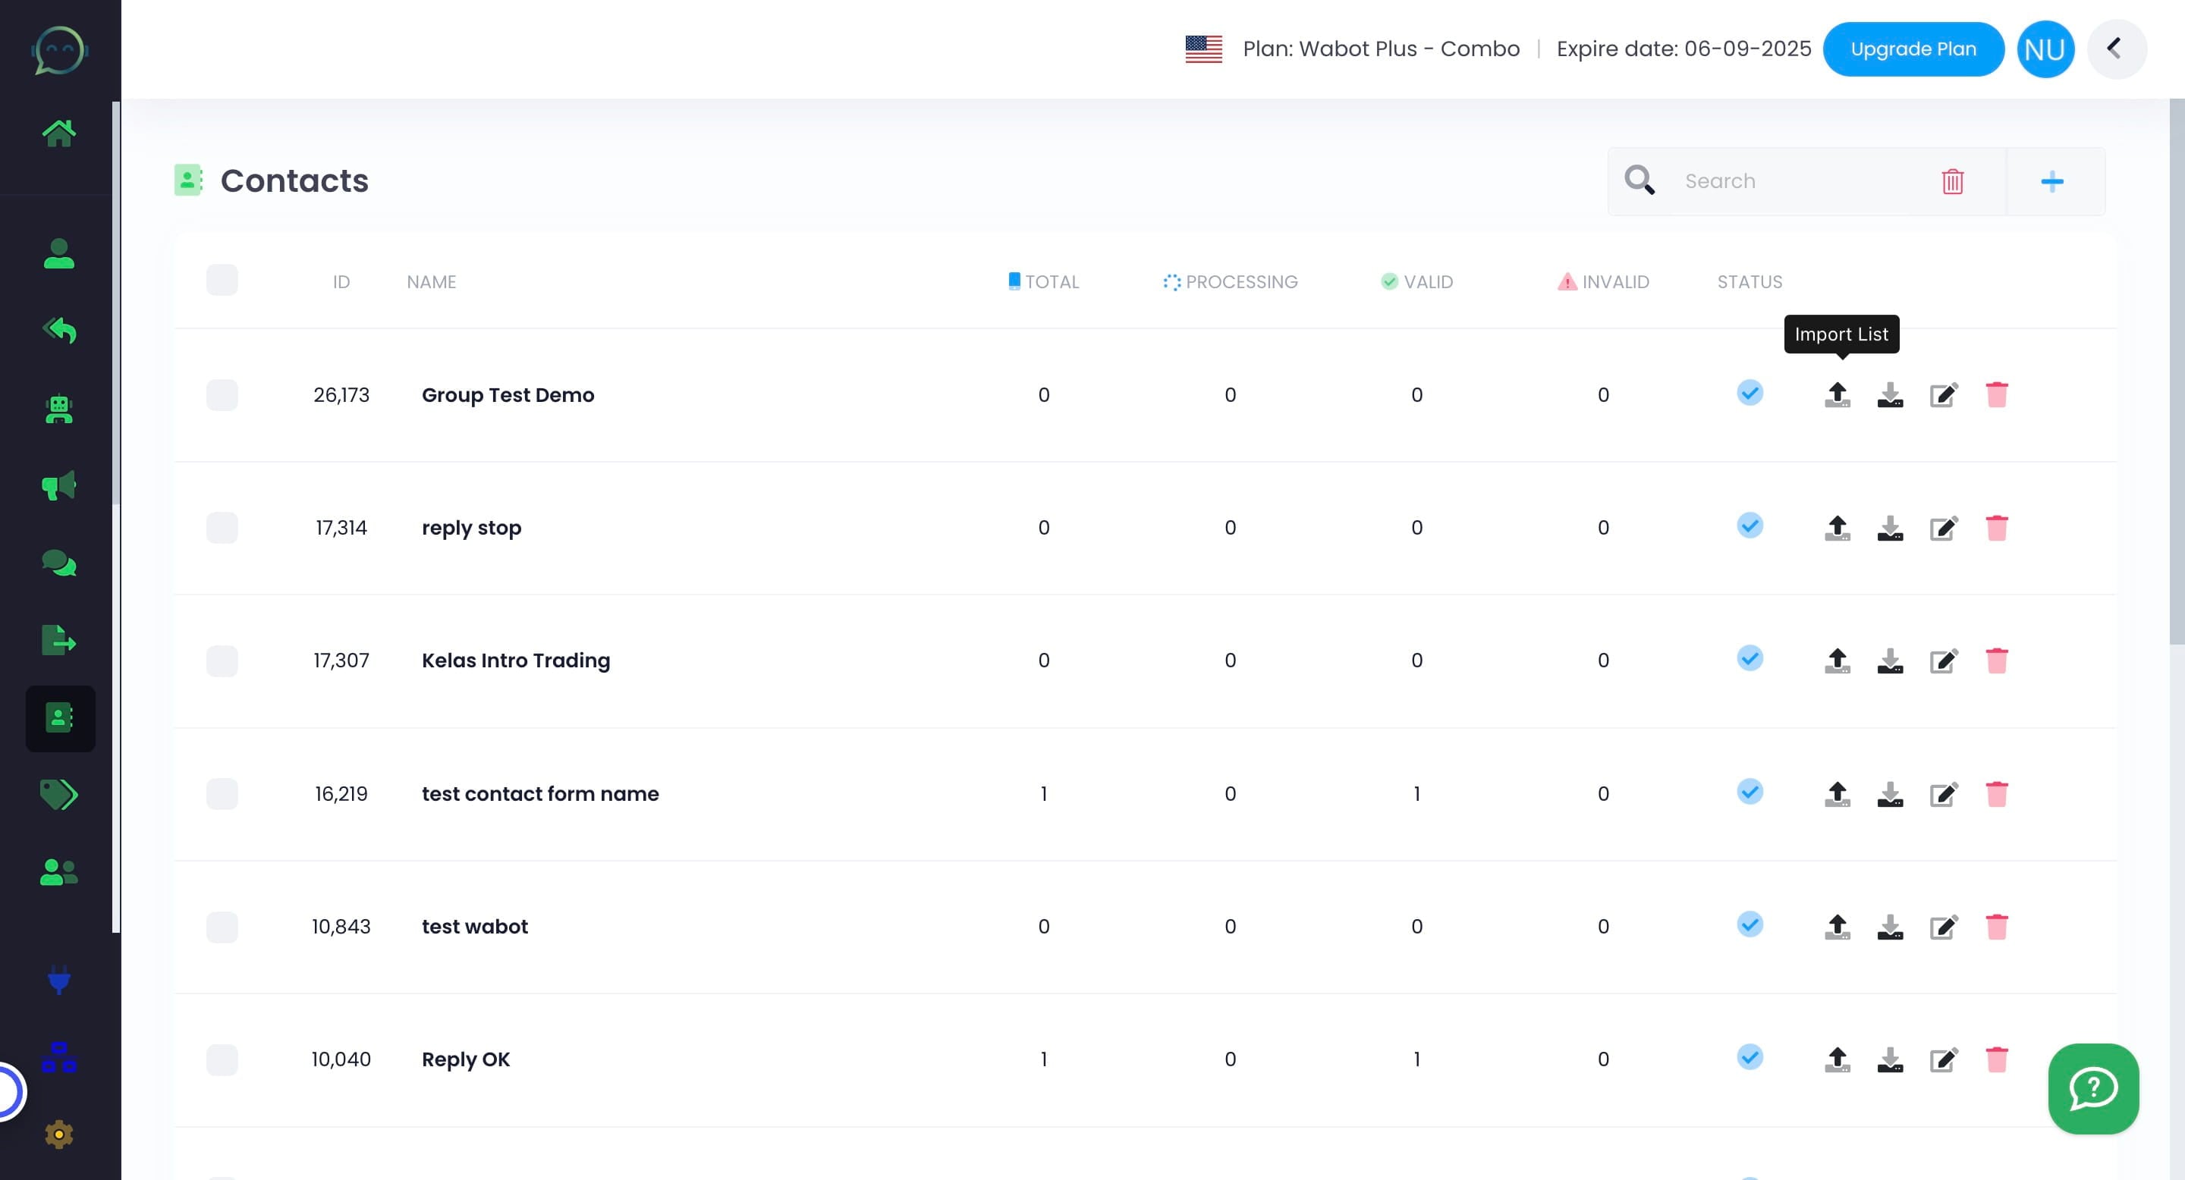The image size is (2185, 1180).
Task: Change language using the US flag
Action: (x=1203, y=49)
